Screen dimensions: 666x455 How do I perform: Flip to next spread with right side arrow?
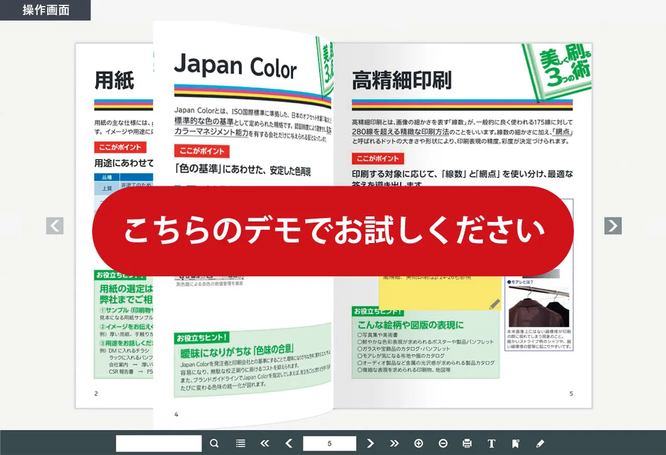[x=613, y=226]
